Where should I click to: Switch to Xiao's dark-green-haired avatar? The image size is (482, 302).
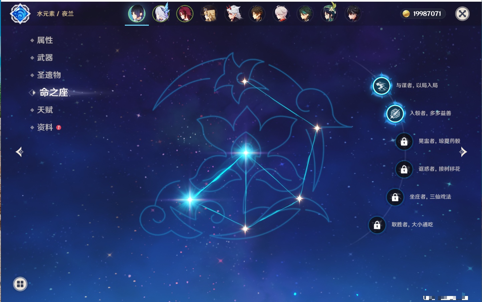[305, 14]
